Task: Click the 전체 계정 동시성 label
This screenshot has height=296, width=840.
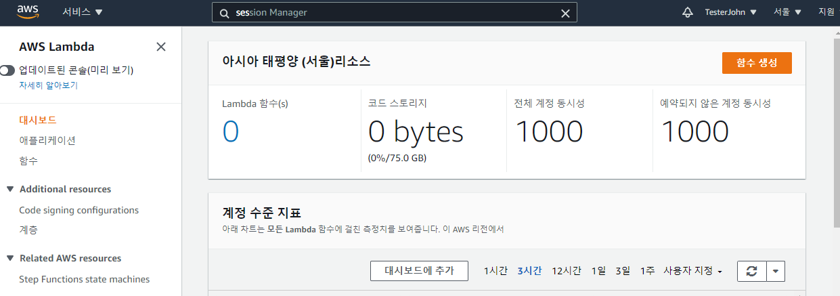Action: pos(550,104)
